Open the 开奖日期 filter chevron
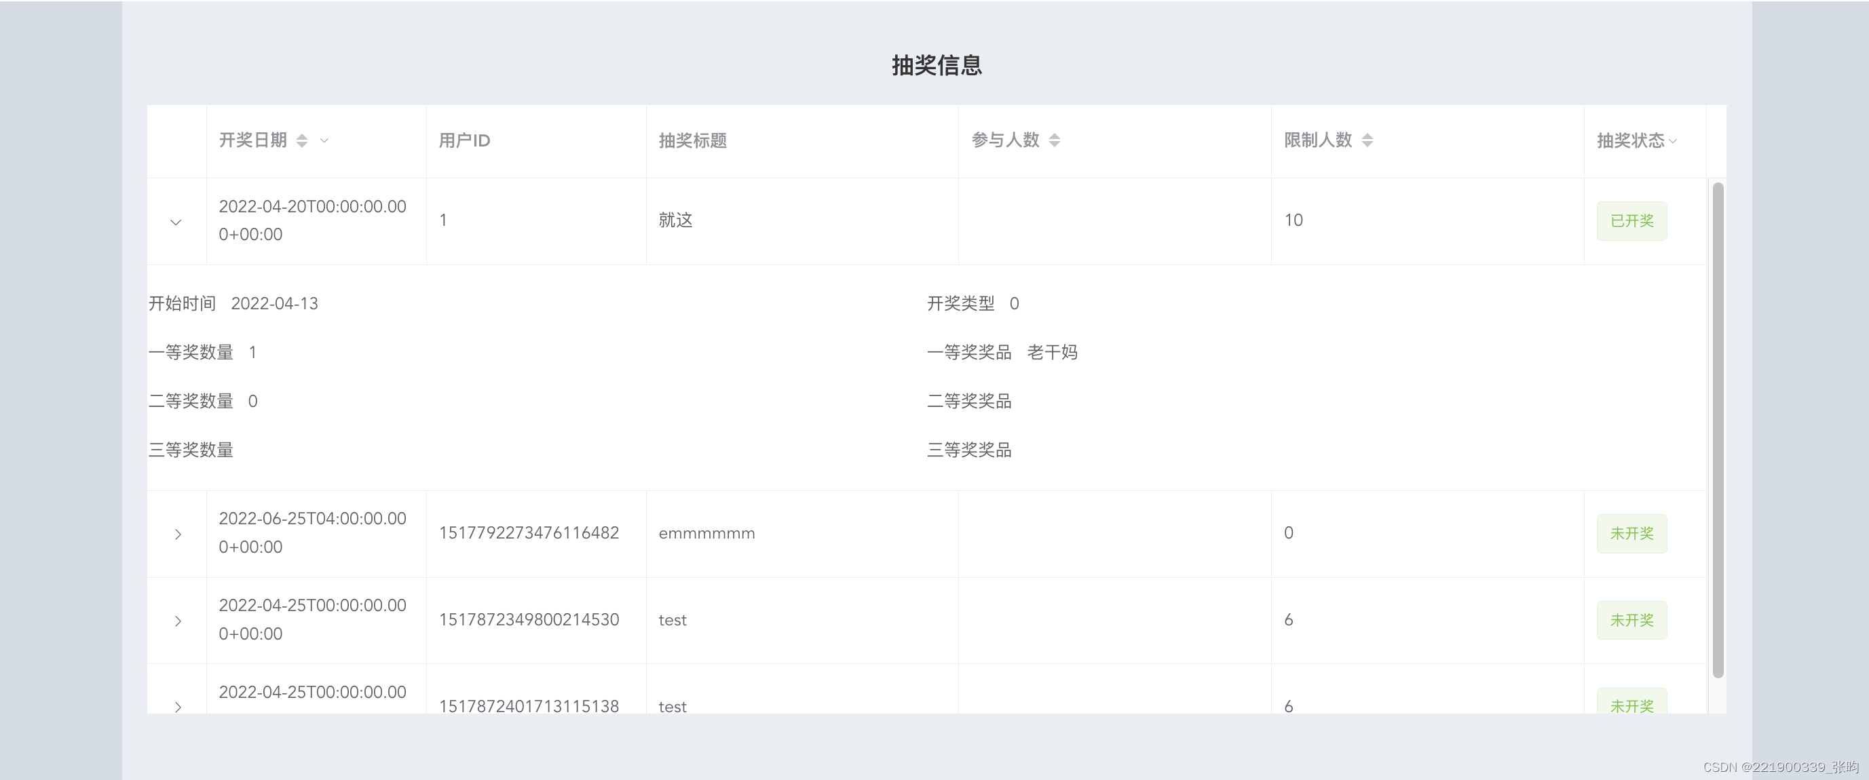 (324, 140)
